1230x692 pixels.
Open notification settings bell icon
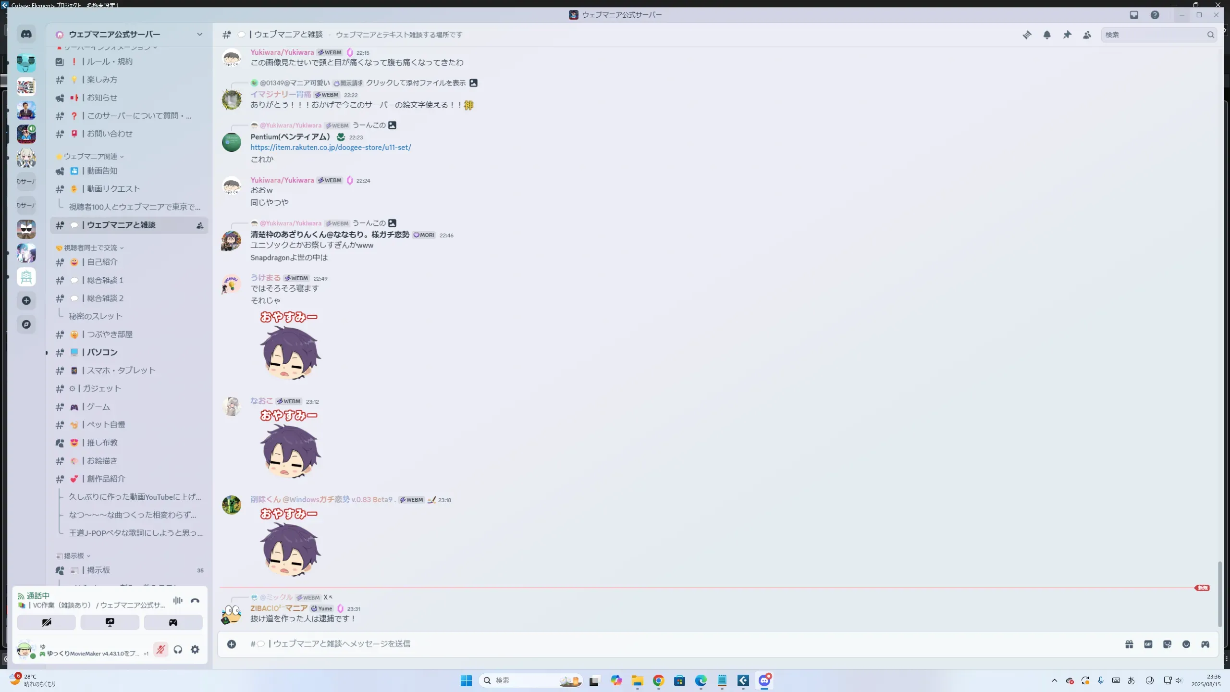tap(1047, 35)
